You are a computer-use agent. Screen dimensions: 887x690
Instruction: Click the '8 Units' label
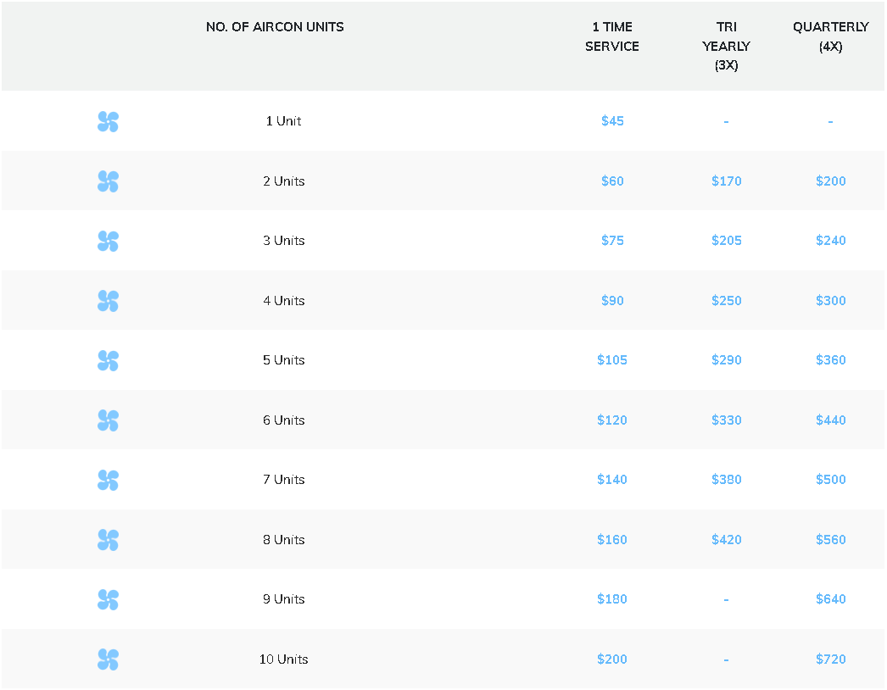coord(283,540)
